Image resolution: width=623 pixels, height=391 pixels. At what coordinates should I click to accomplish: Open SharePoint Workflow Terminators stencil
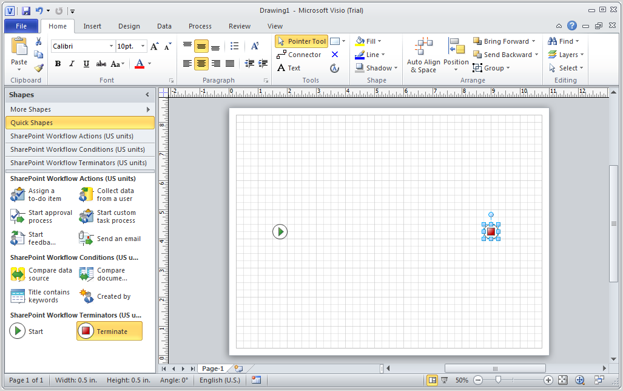[80, 163]
